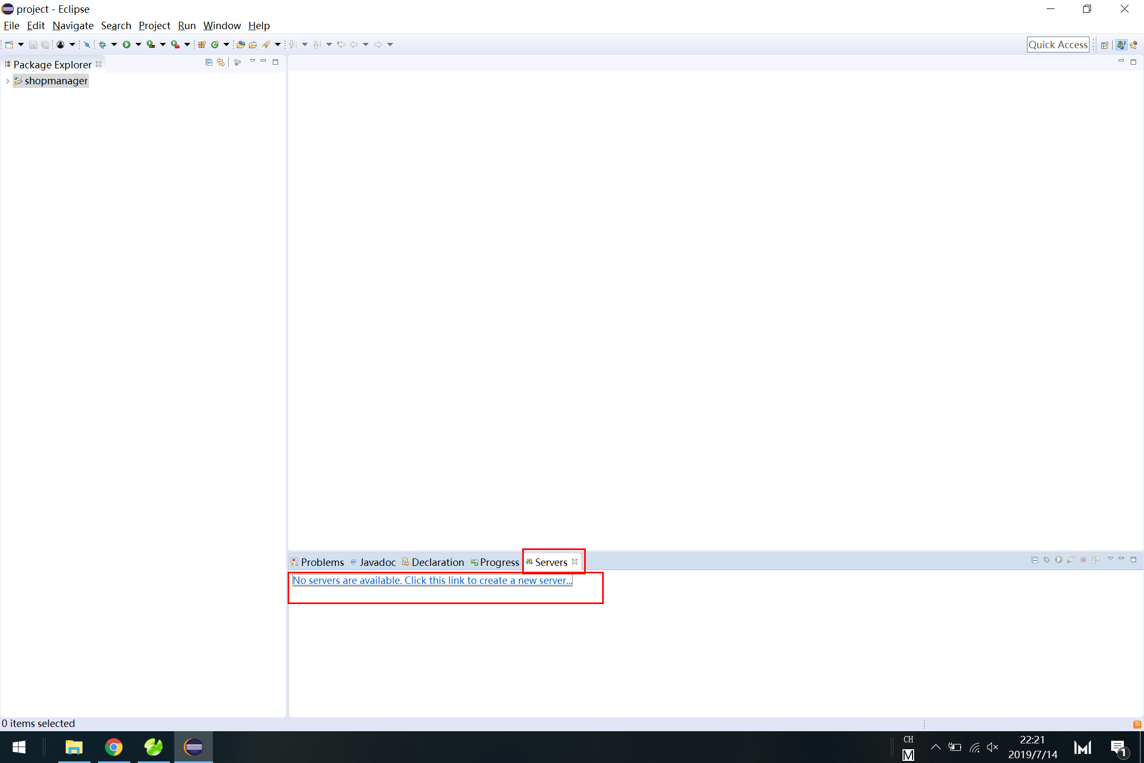Viewport: 1144px width, 763px height.
Task: Open the Run button dropdown arrow
Action: point(138,45)
